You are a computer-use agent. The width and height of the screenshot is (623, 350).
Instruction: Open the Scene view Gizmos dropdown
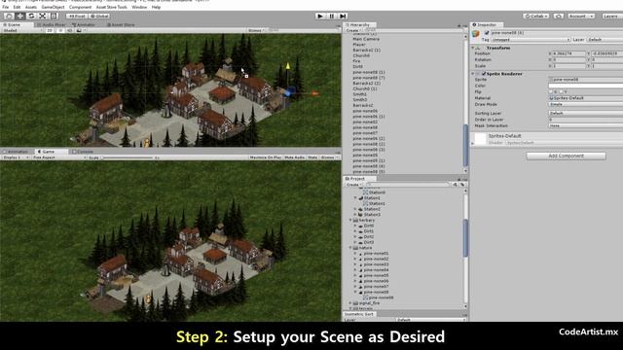click(x=256, y=30)
